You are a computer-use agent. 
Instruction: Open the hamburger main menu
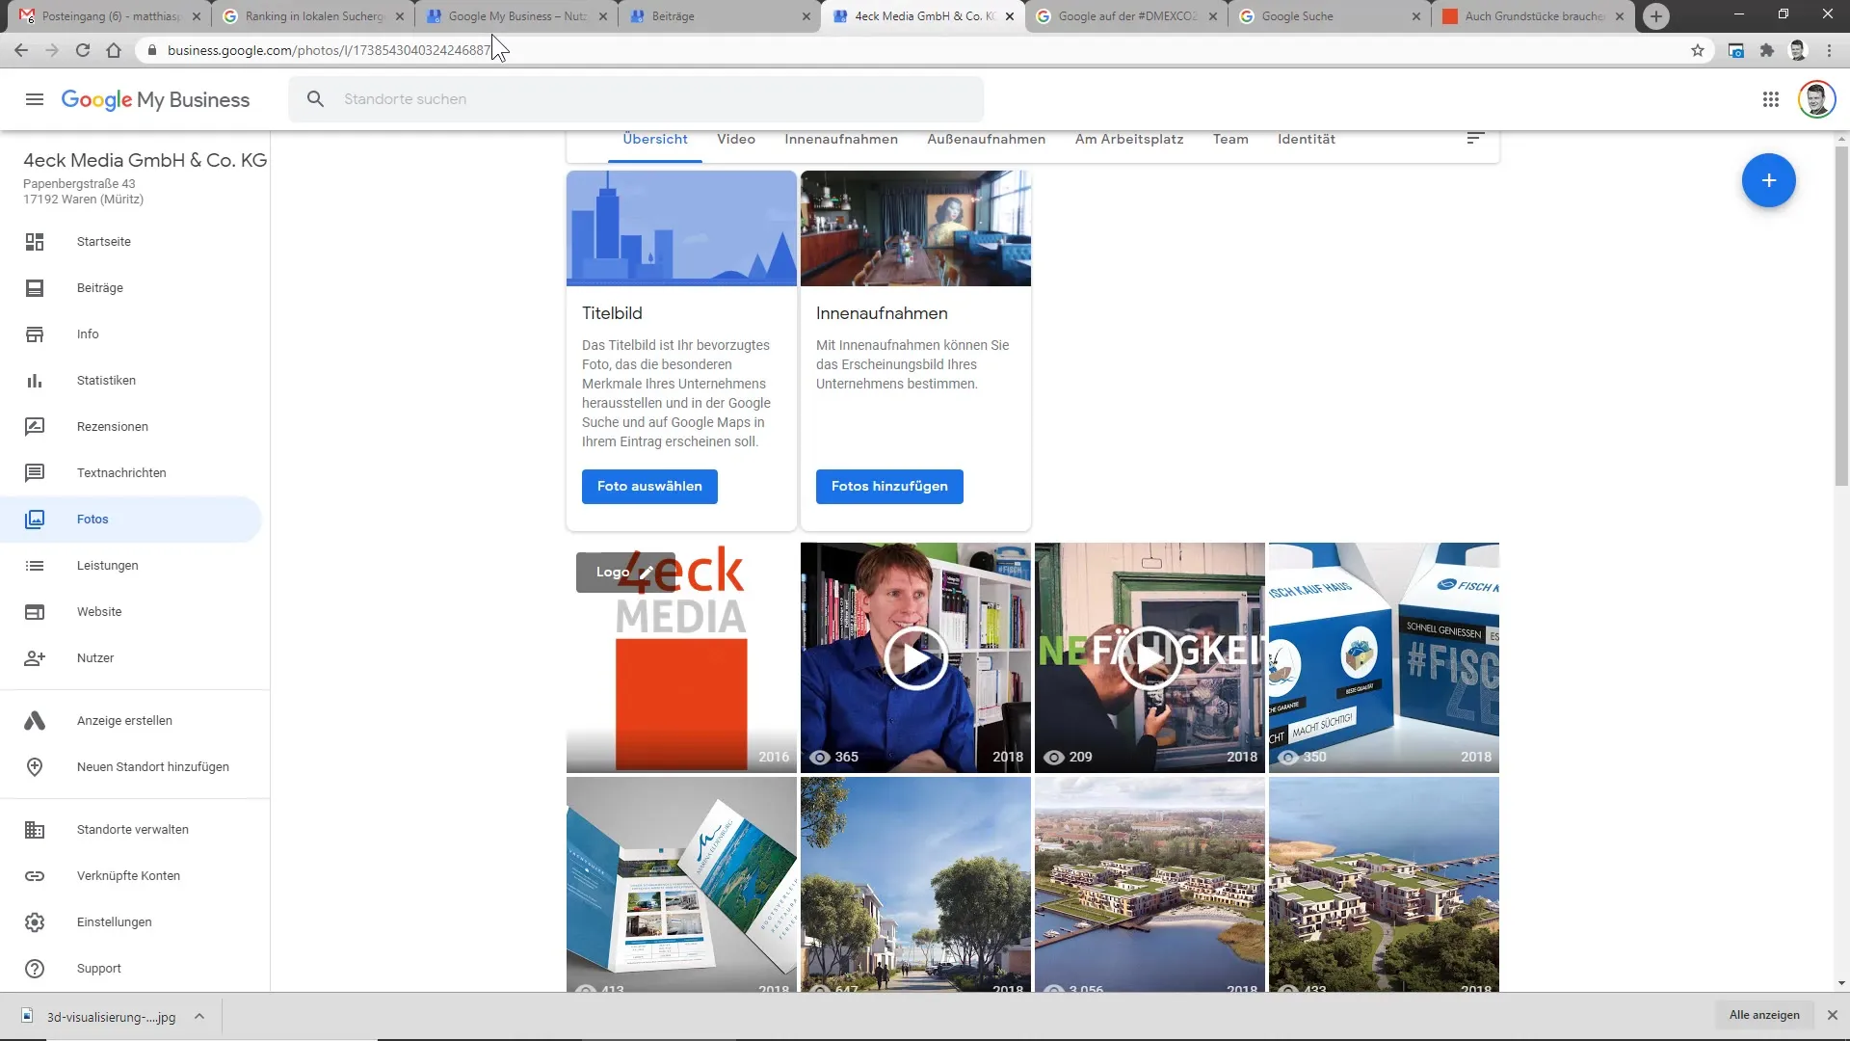[35, 99]
